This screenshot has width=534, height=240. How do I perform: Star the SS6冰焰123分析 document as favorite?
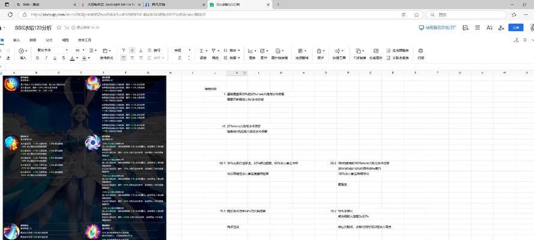pyautogui.click(x=59, y=28)
